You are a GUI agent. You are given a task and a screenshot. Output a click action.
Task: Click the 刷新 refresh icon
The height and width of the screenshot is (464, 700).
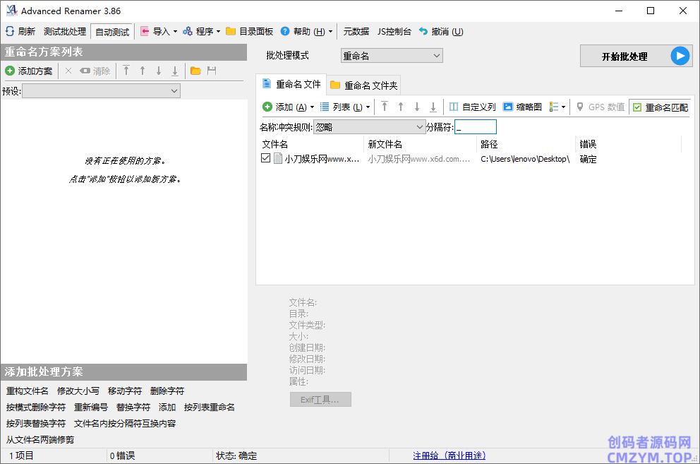tap(10, 32)
